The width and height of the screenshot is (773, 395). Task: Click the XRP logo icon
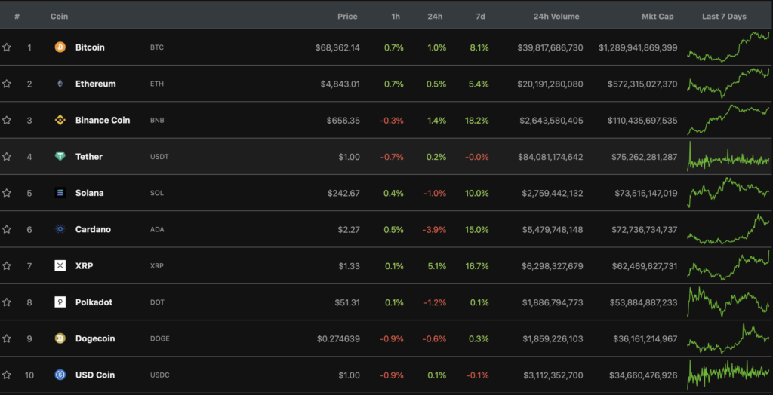[x=60, y=265]
